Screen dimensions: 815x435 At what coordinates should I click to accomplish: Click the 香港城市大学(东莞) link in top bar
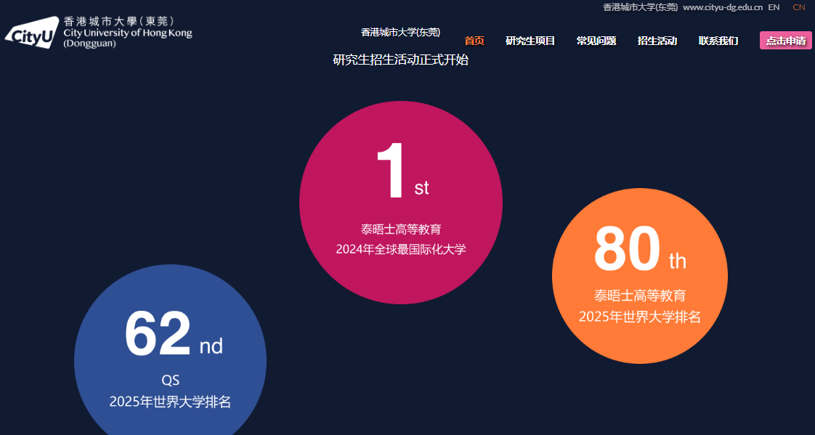(x=641, y=7)
